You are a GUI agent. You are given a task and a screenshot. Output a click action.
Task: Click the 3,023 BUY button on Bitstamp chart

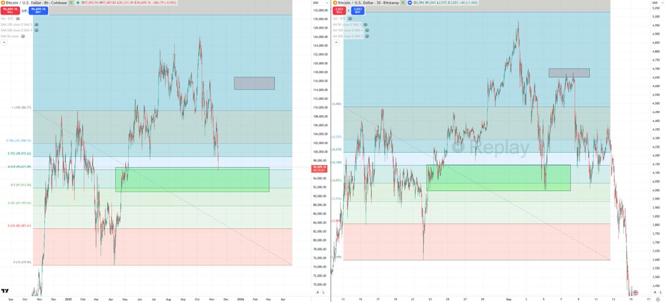(x=357, y=11)
